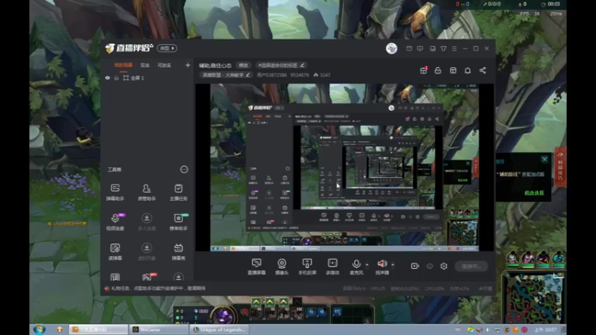The width and height of the screenshot is (596, 335).
Task: Select the 双击 tab
Action: pyautogui.click(x=145, y=66)
